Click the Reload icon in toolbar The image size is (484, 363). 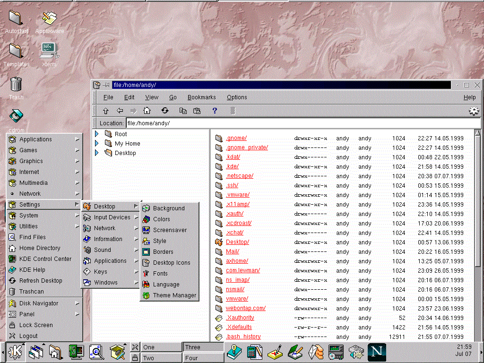point(164,111)
